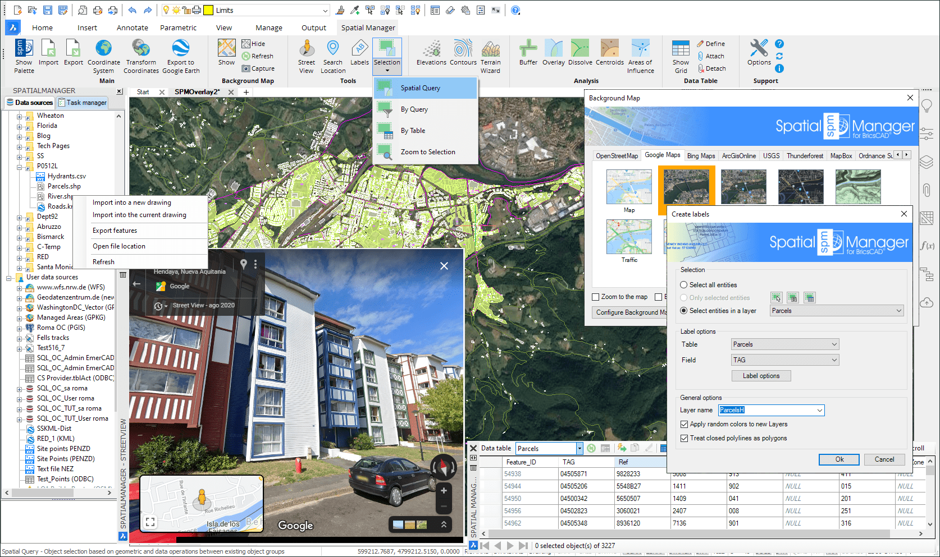Screen dimensions: 940x557
Task: Select the Traffic map thumbnail
Action: (629, 237)
